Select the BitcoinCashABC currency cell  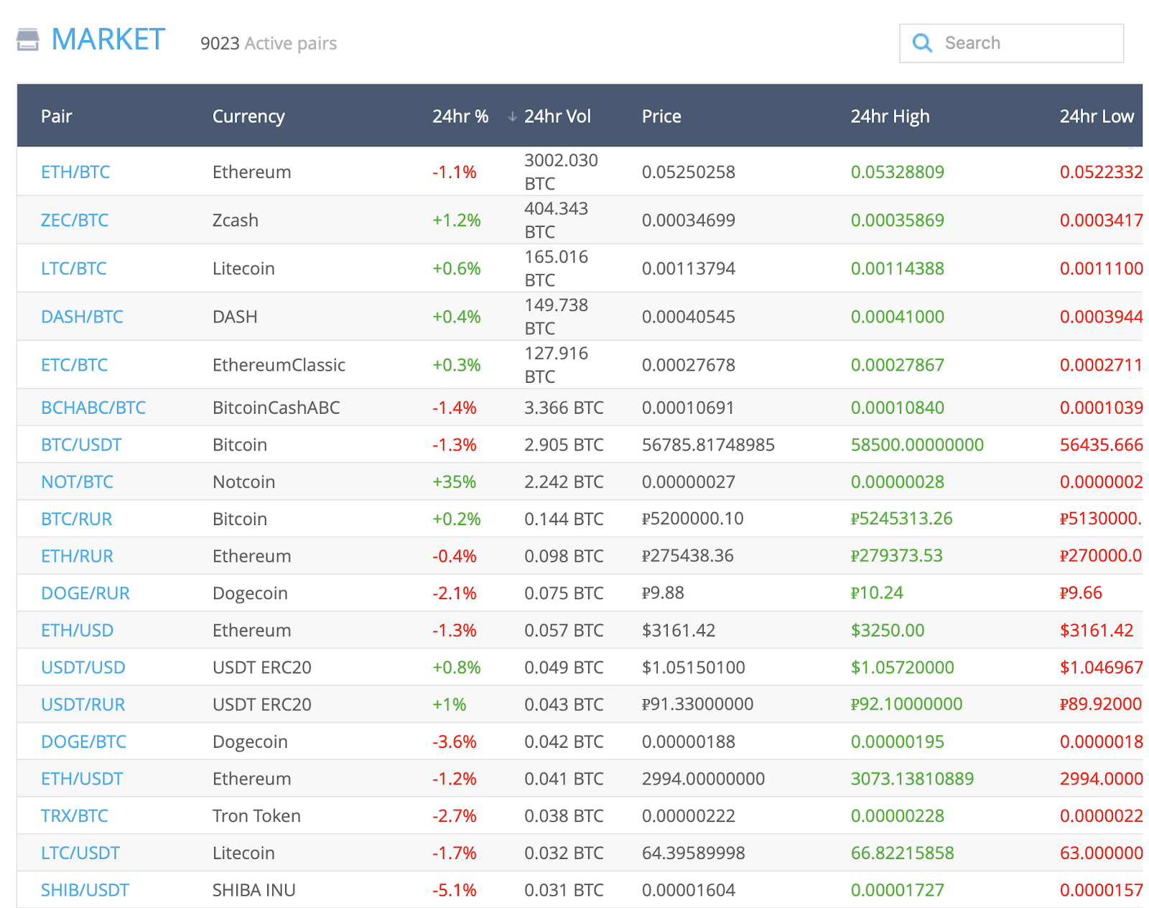pos(276,407)
